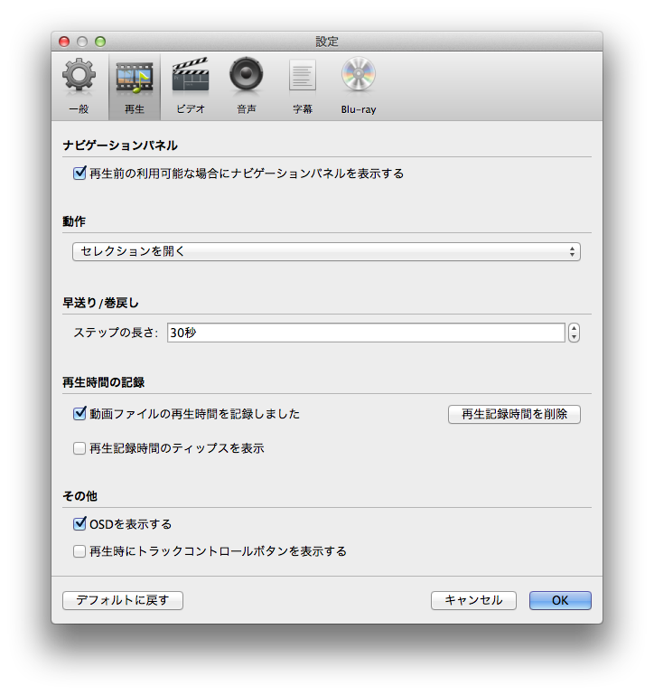Enable 再生記録時間のティップスを表示 checkbox
Viewport: 654px width, 695px height.
pos(79,448)
